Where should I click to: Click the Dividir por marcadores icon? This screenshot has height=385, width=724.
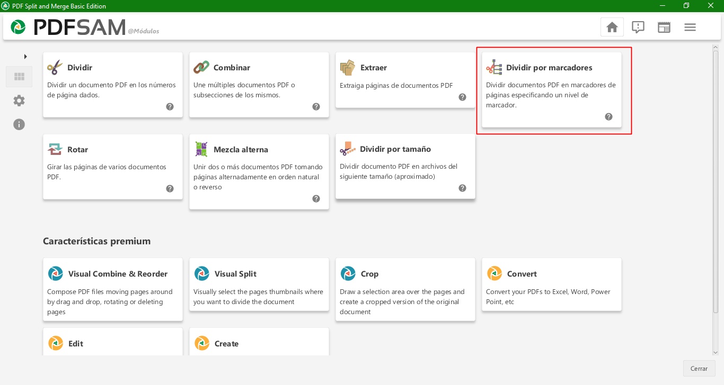tap(493, 67)
